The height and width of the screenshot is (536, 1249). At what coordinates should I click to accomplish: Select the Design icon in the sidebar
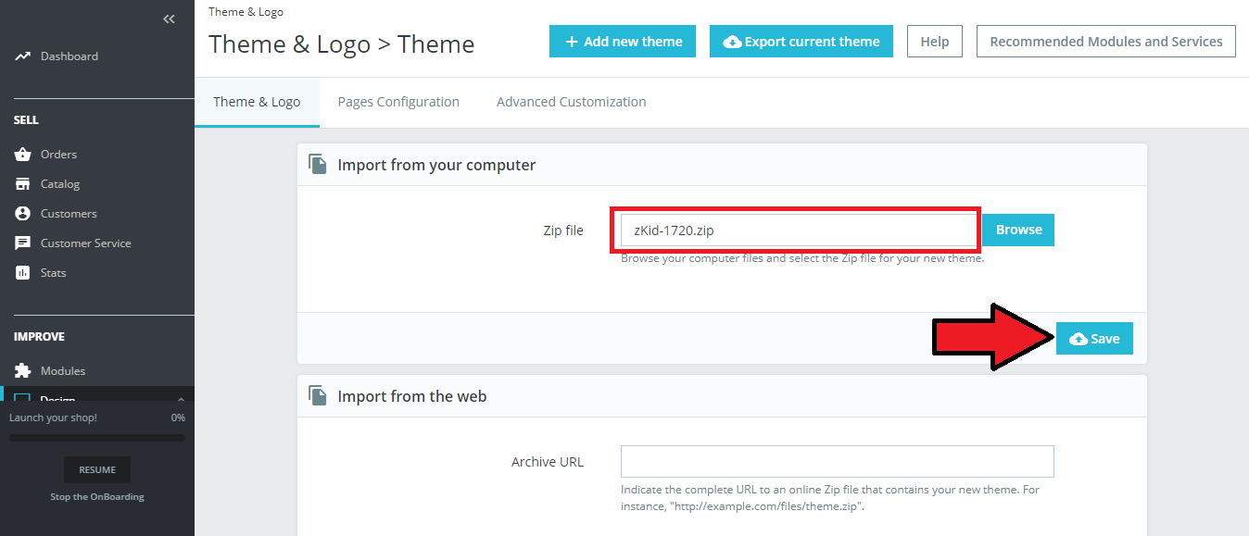pos(23,398)
